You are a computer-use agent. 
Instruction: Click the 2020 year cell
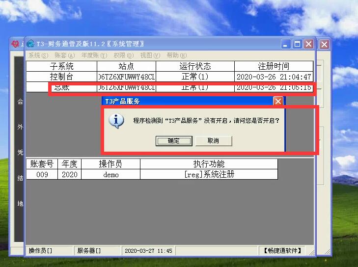click(x=69, y=175)
